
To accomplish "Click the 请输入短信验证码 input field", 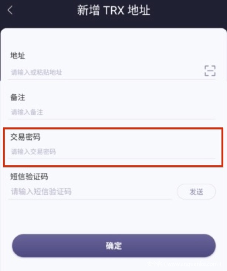I will (90, 191).
